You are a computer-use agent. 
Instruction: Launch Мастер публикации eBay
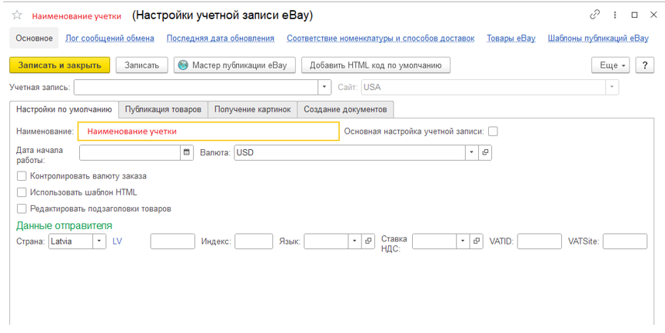(234, 65)
